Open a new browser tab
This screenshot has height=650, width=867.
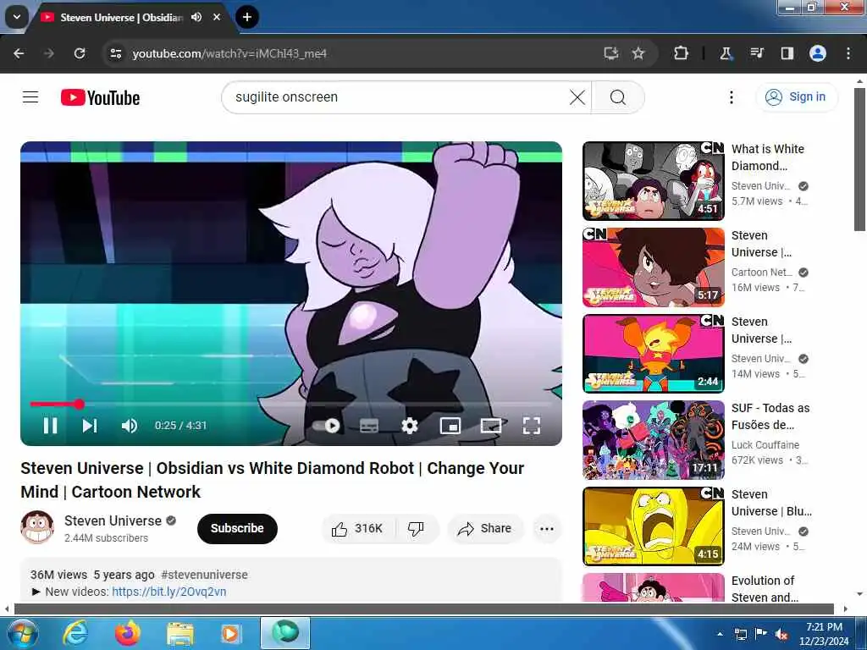[x=247, y=17]
